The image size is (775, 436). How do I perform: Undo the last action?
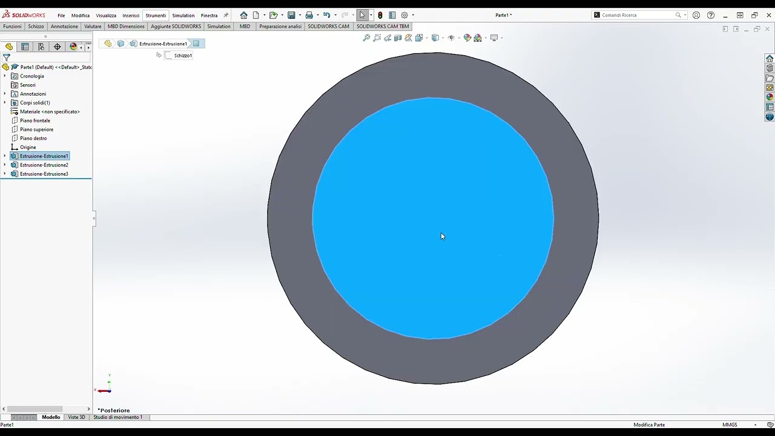click(327, 15)
